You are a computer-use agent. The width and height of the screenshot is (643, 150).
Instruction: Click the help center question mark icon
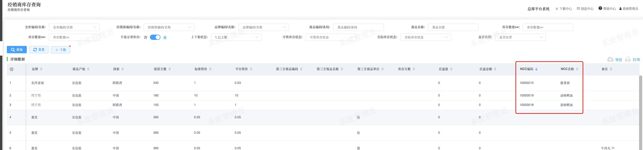tap(600, 8)
